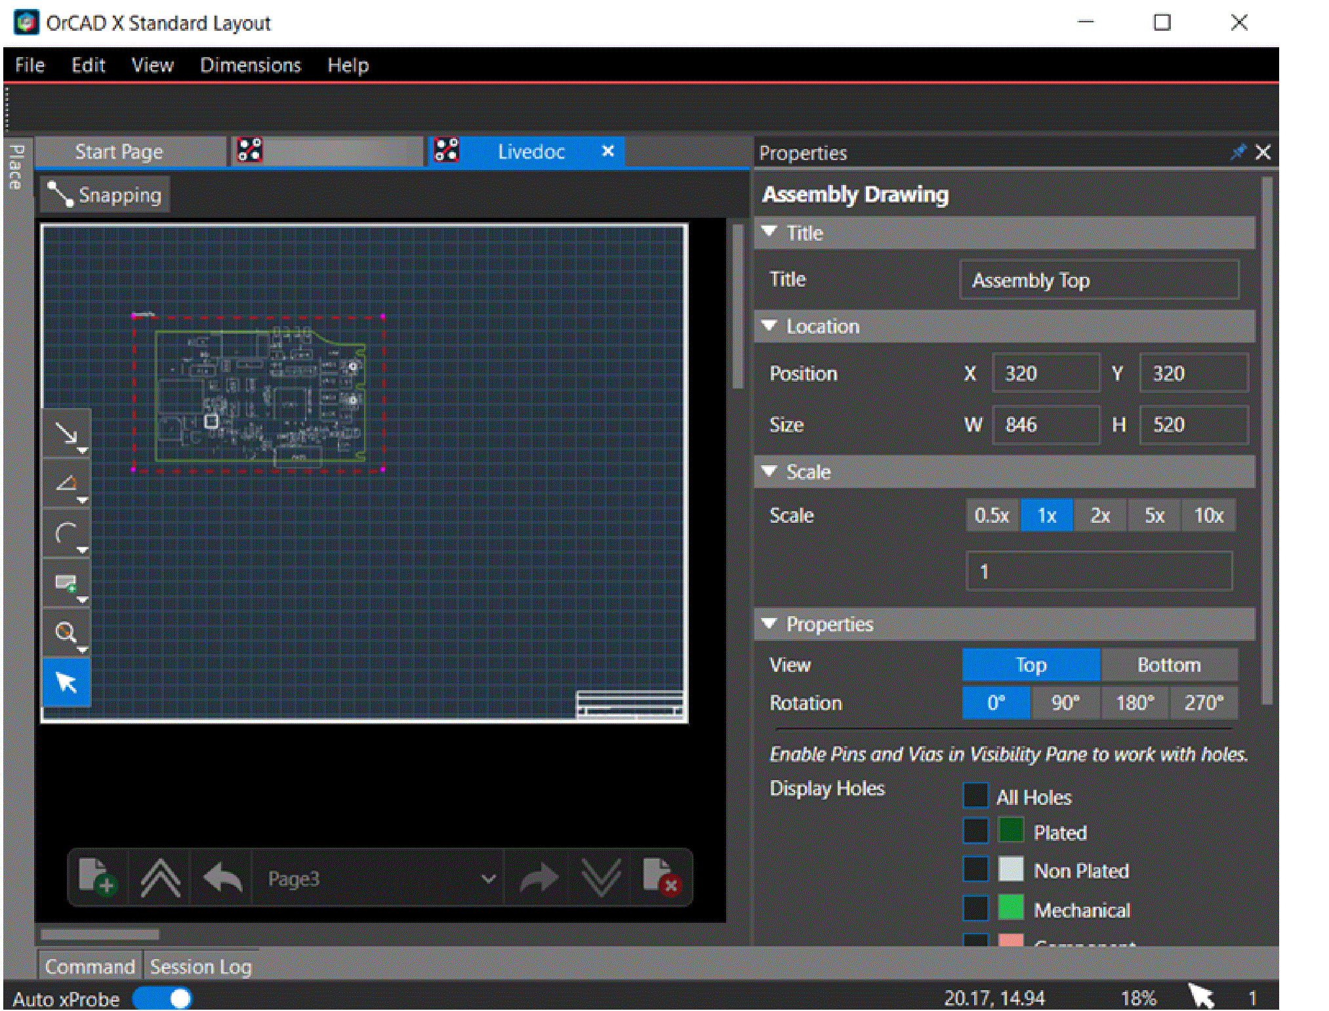Collapse the Location section

pyautogui.click(x=770, y=325)
